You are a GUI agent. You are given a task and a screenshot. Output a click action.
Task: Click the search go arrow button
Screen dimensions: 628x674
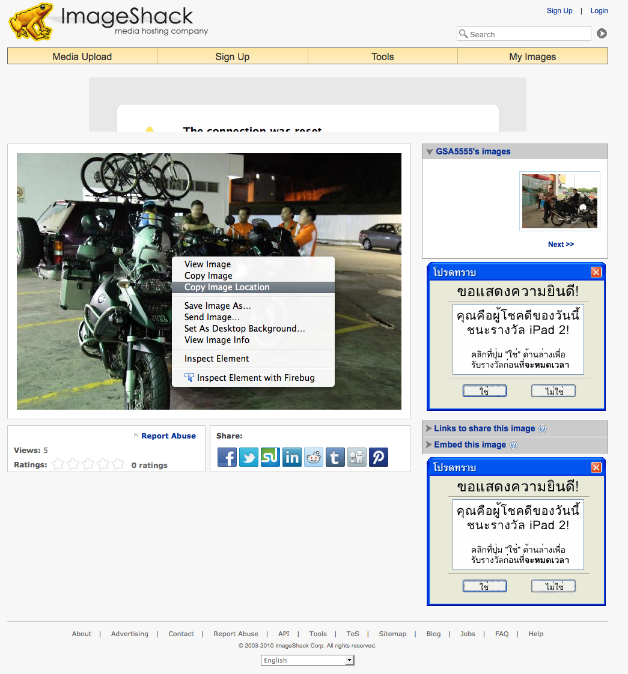[602, 34]
